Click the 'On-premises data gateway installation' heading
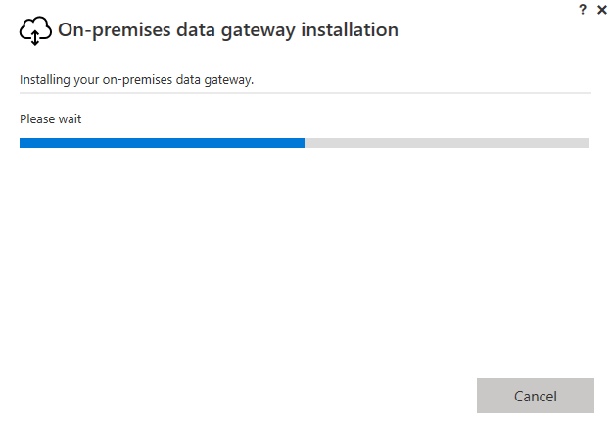613x424 pixels. tap(228, 30)
